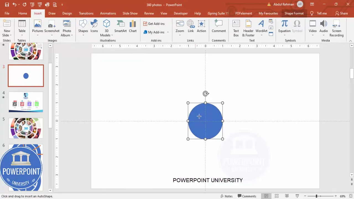This screenshot has height=199, width=354.
Task: Click the zoom in plus button
Action: pyautogui.click(x=335, y=196)
